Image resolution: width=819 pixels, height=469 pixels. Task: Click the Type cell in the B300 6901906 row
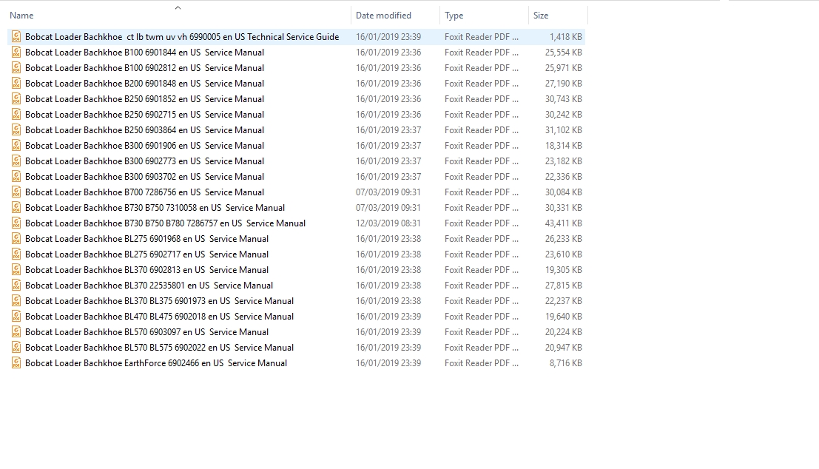[x=482, y=146]
